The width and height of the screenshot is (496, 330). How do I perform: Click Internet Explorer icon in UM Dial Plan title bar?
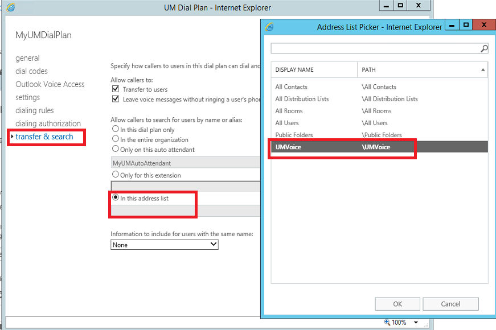click(10, 7)
